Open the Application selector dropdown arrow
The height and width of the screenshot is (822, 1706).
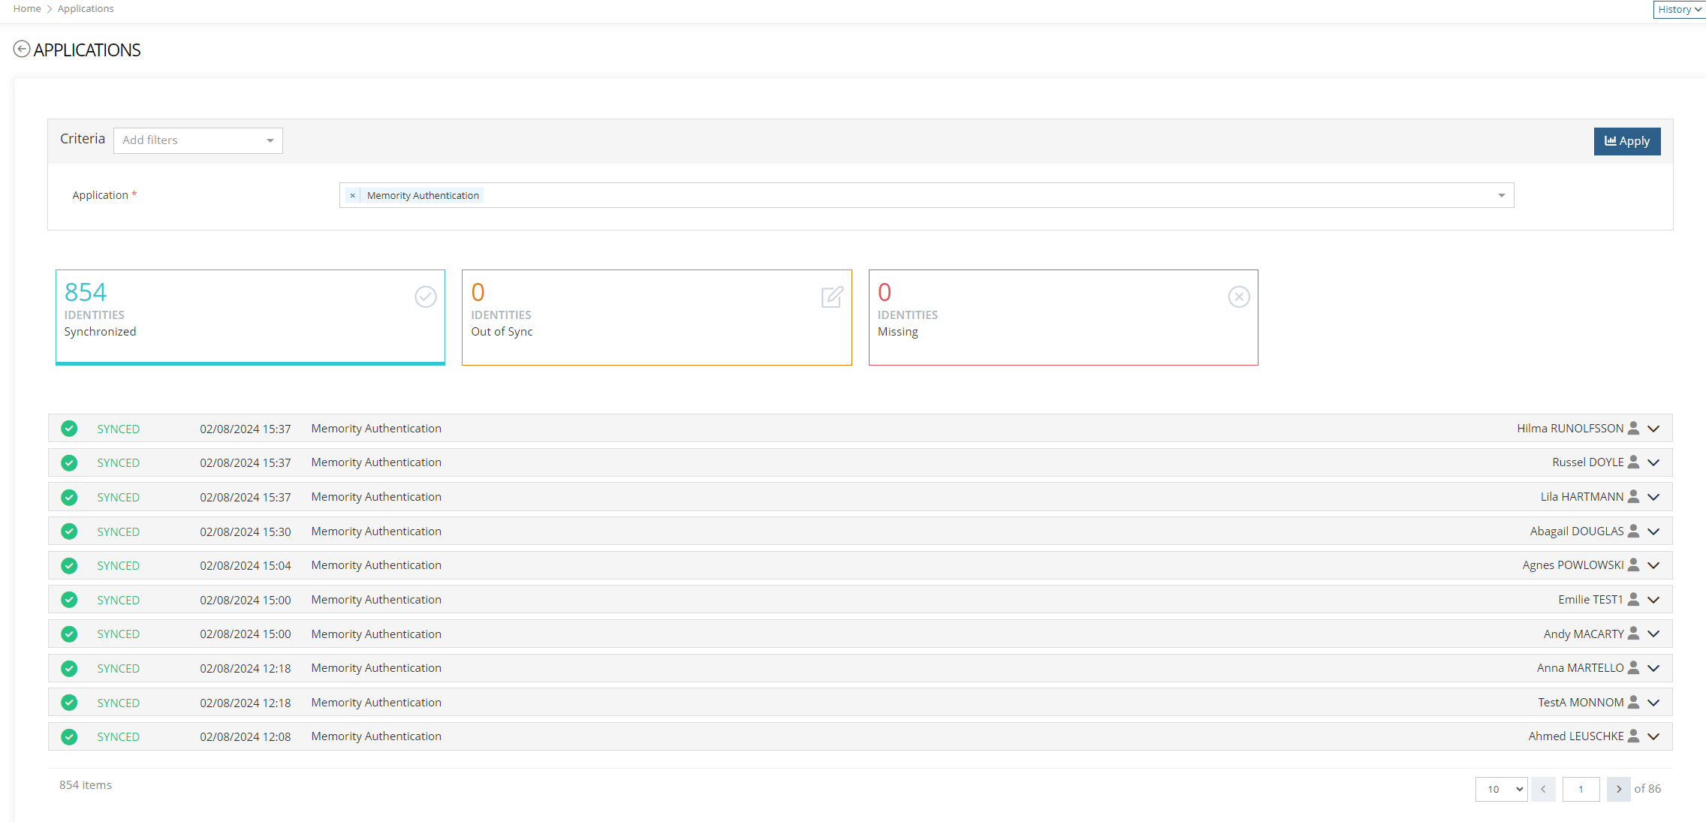point(1502,195)
